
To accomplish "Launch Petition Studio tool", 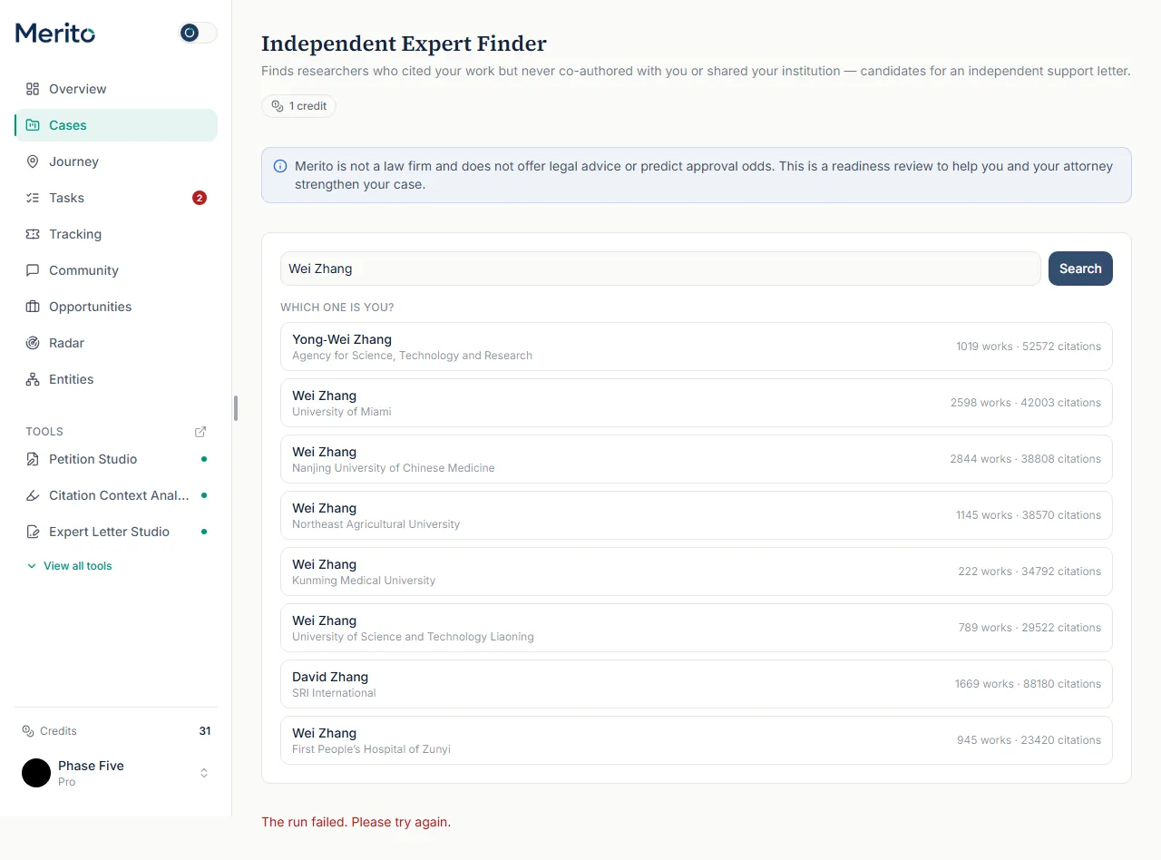I will click(116, 459).
